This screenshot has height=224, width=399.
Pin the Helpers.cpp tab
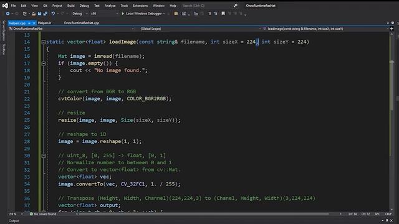point(29,23)
